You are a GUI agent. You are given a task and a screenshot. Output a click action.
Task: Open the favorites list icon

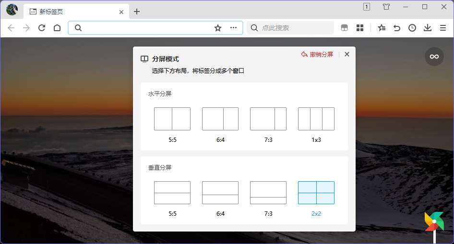(382, 28)
